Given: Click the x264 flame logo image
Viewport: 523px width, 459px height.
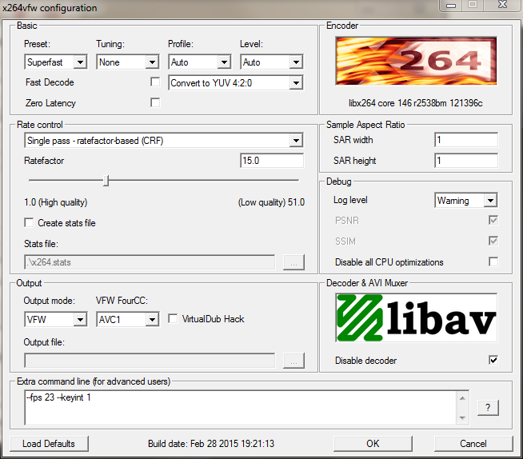Looking at the screenshot, I should [x=416, y=61].
